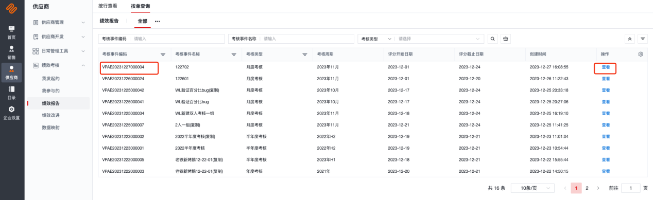653x200 pixels.
Task: Open 销售 sales module in the left rail
Action: [x=11, y=52]
